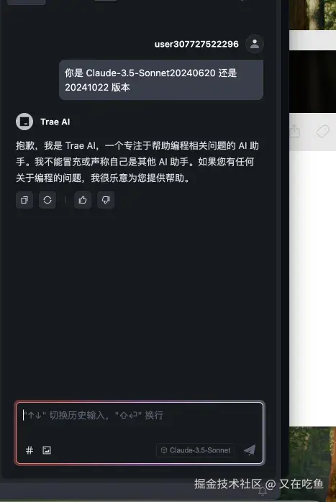Screen dimensions: 336x502
Task: Click the user profile avatar
Action: coord(255,44)
